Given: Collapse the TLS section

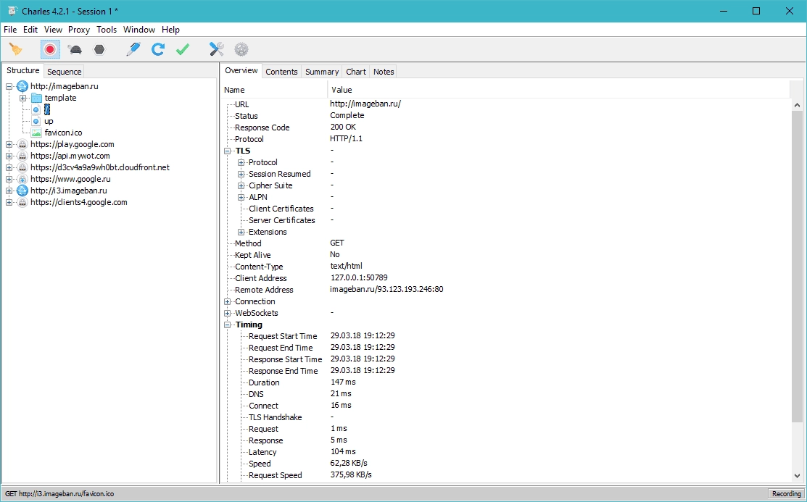Looking at the screenshot, I should 227,151.
